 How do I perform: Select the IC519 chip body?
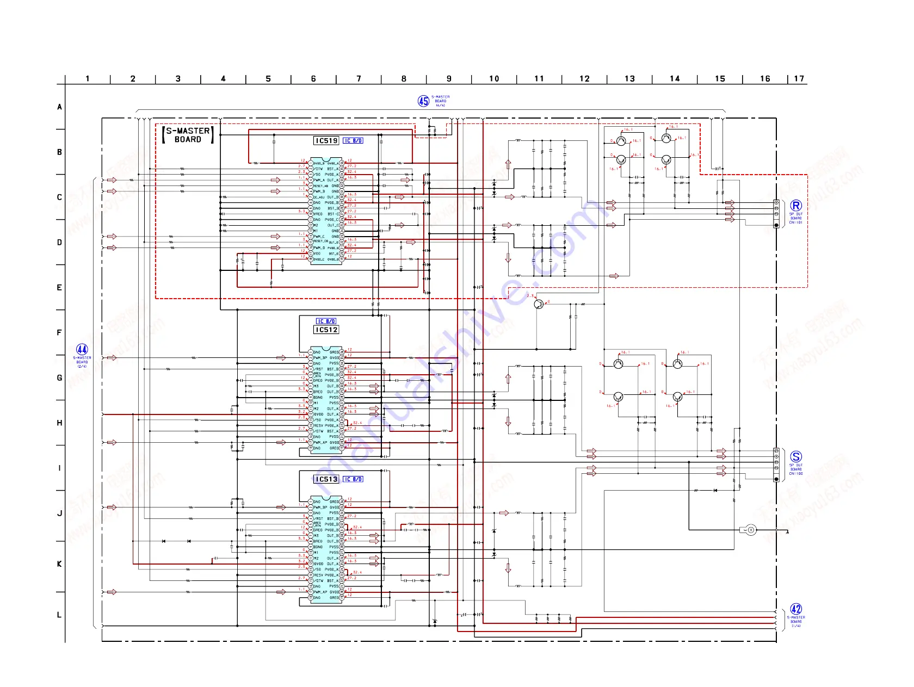(326, 211)
